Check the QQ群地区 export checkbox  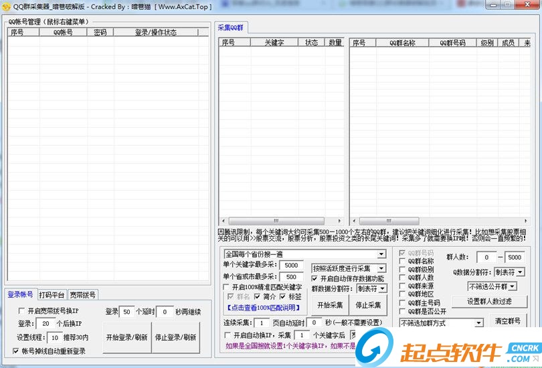pos(402,294)
